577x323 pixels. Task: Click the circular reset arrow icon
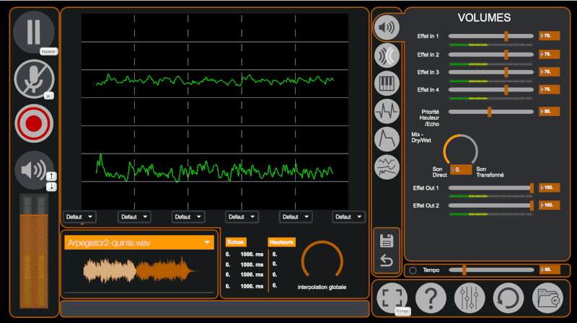coord(508,297)
